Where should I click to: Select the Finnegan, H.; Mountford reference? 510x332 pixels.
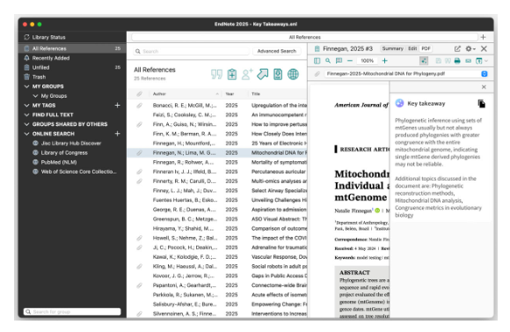pos(217,143)
